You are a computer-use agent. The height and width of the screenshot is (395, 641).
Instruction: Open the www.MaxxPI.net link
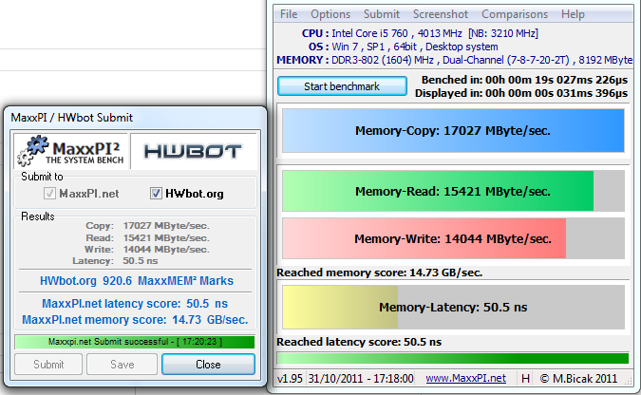pyautogui.click(x=465, y=378)
